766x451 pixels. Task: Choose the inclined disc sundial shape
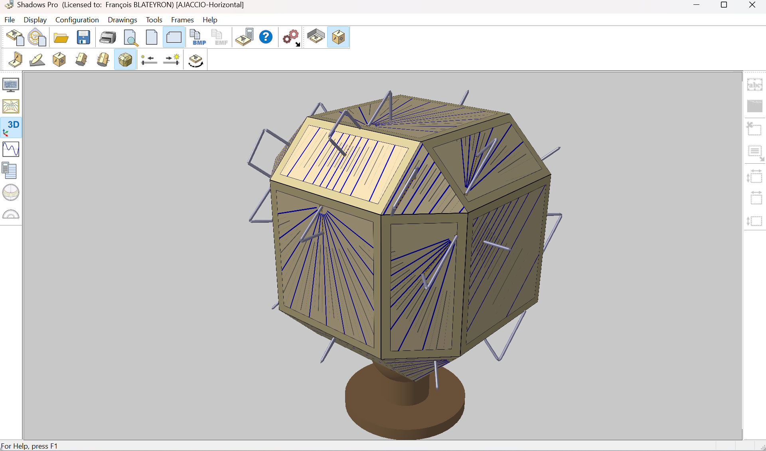coord(37,60)
